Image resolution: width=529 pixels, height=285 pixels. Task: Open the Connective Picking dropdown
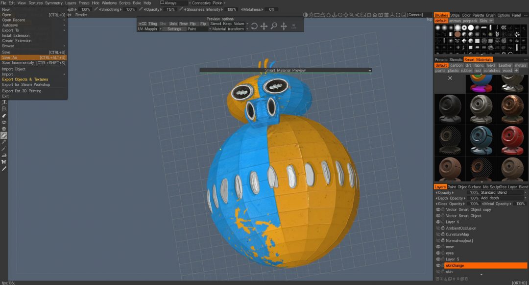point(209,3)
